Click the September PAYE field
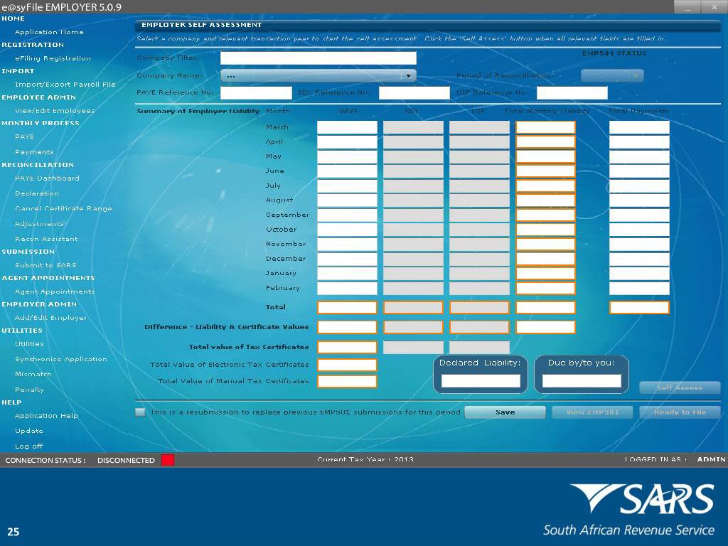The image size is (728, 546). [347, 215]
